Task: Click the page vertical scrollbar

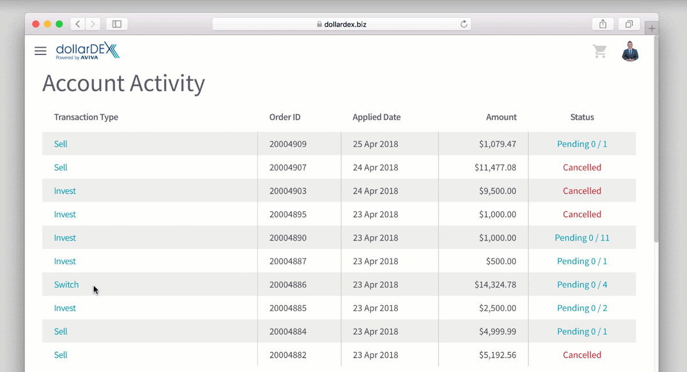Action: (x=656, y=139)
